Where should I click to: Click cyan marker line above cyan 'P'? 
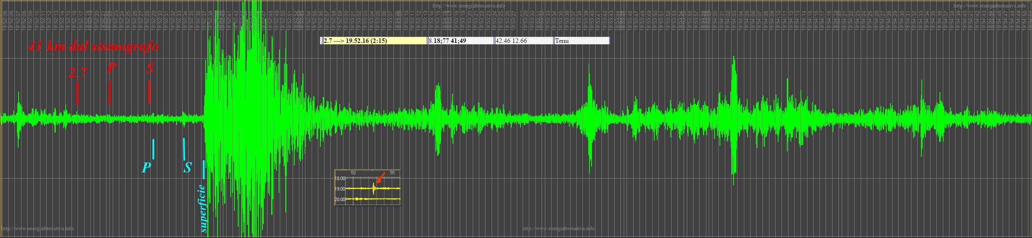tap(153, 149)
